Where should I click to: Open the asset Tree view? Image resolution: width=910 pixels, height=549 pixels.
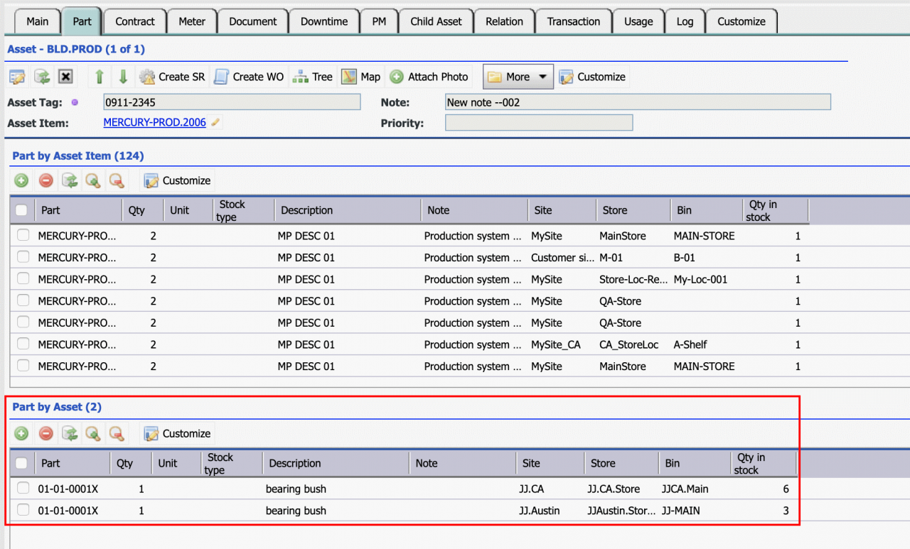(x=313, y=77)
